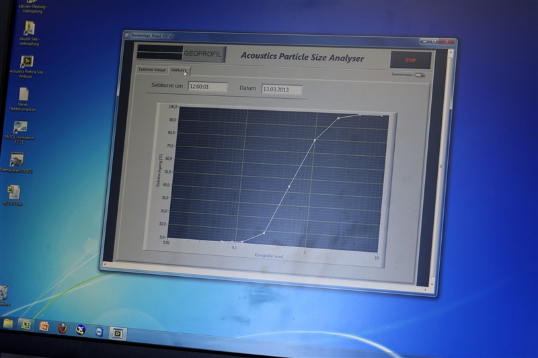Launch MySQL Workbench from desktop

pos(20,127)
